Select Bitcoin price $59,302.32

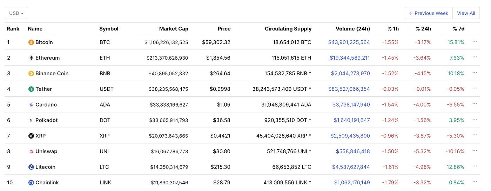tap(216, 42)
